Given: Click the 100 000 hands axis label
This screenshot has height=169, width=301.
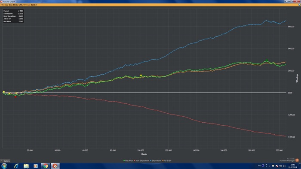Looking at the screenshot, I should point(141,151).
